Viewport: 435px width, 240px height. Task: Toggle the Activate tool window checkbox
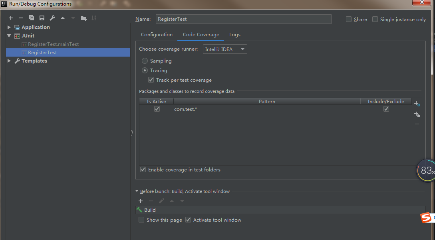coord(189,220)
